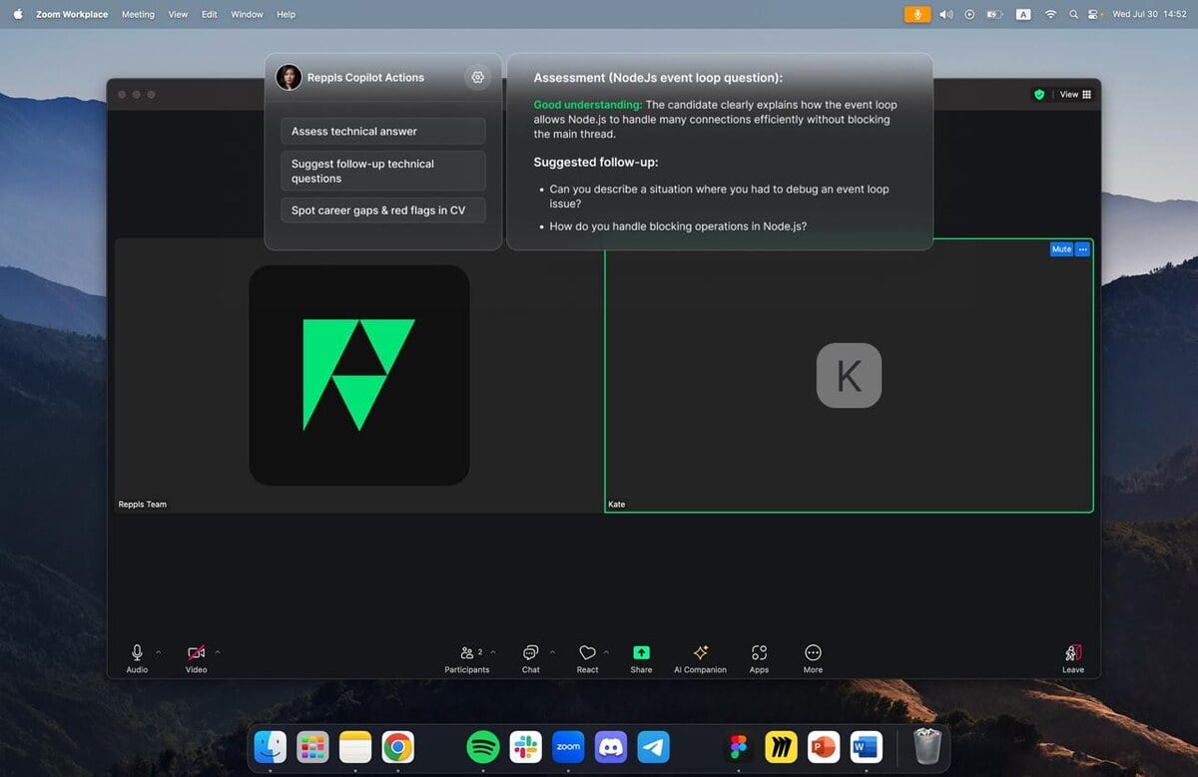Open the more options on Kate's tile
This screenshot has height=777, width=1198.
tap(1082, 249)
